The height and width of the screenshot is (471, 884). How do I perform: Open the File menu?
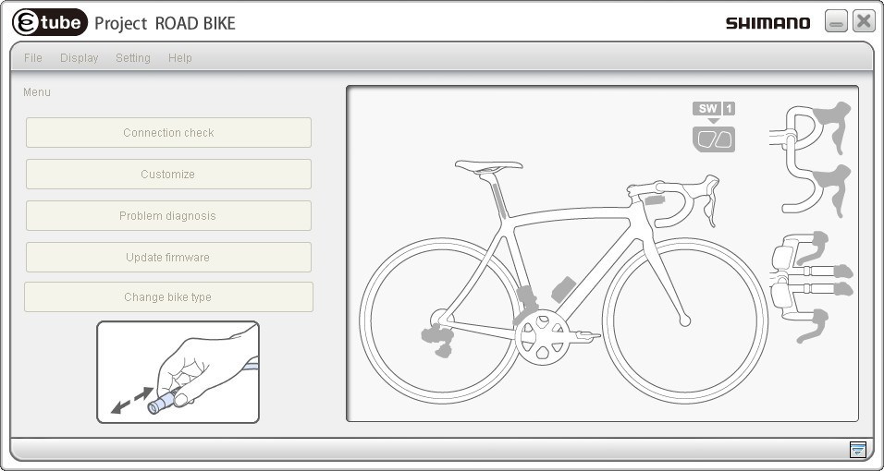[33, 58]
